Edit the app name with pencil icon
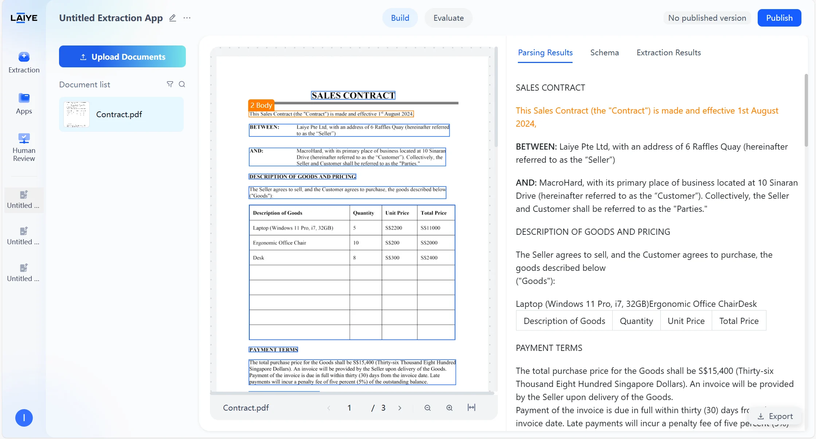 [173, 18]
